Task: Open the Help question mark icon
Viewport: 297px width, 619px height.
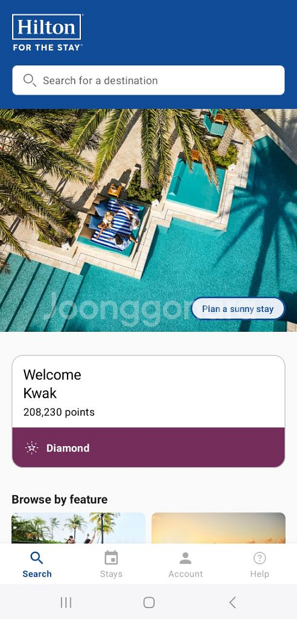Action: tap(260, 558)
